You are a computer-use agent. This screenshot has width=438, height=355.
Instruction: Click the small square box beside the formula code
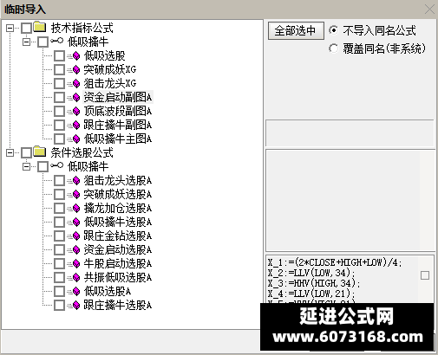pos(425,275)
